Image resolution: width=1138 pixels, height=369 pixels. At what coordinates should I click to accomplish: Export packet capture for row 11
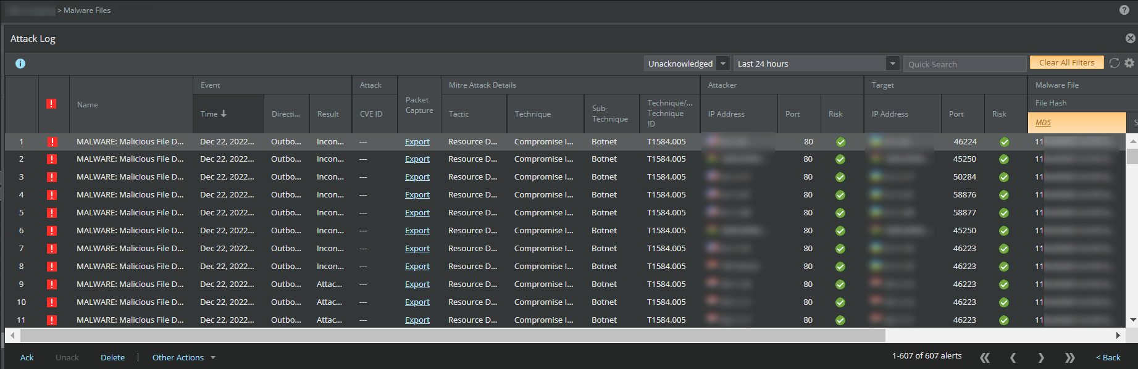click(417, 320)
